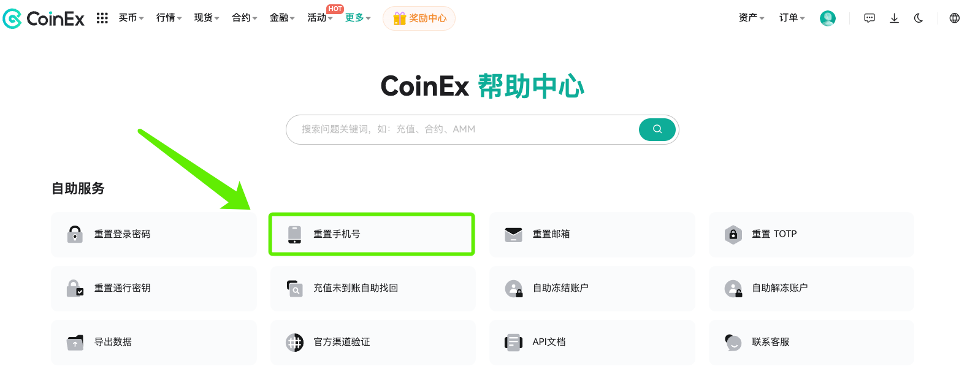
Task: Click the user profile avatar
Action: coord(827,18)
